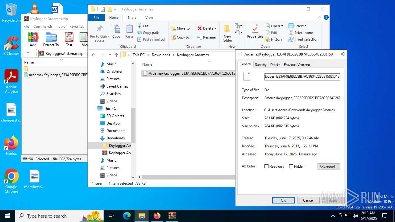This screenshot has width=395, height=222.
Task: Switch to Security tab in Properties
Action: tap(260, 65)
